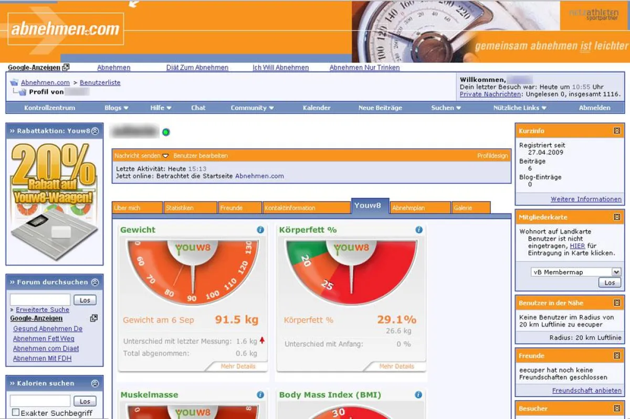Click the Youw8 scale discount banner image

coord(54,202)
